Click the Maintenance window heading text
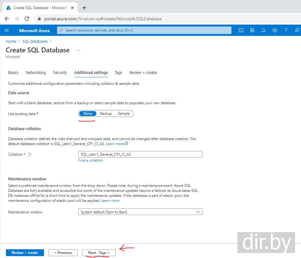 (x=27, y=179)
